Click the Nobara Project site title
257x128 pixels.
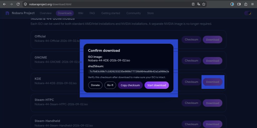click(23, 13)
